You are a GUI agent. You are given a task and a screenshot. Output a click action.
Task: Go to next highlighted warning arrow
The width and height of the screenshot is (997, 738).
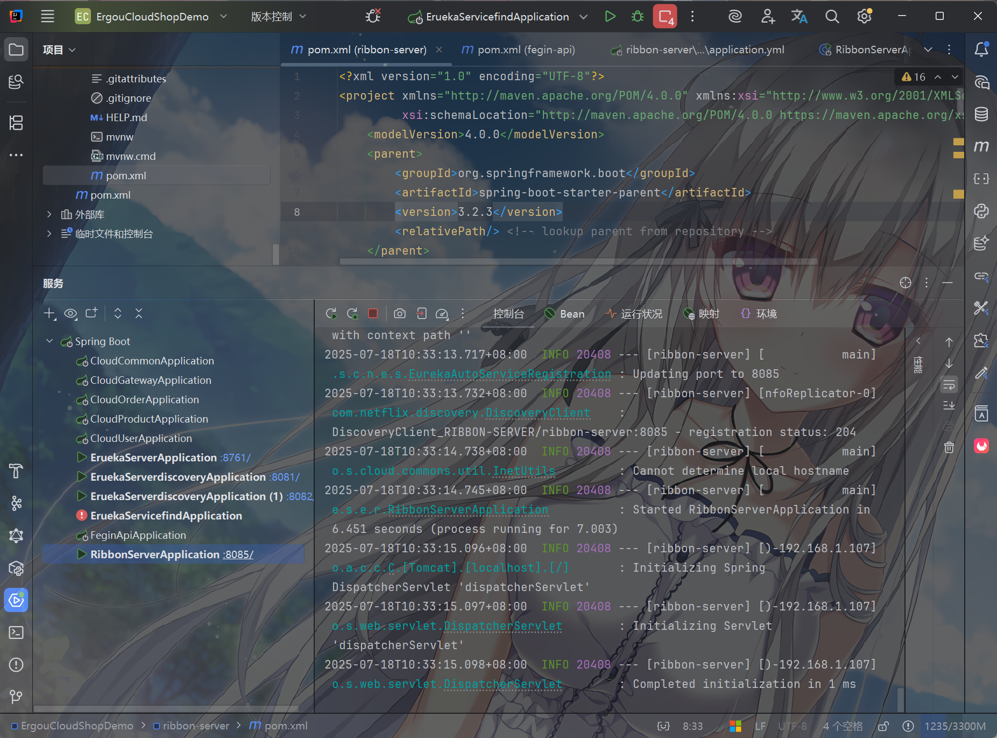pyautogui.click(x=954, y=77)
